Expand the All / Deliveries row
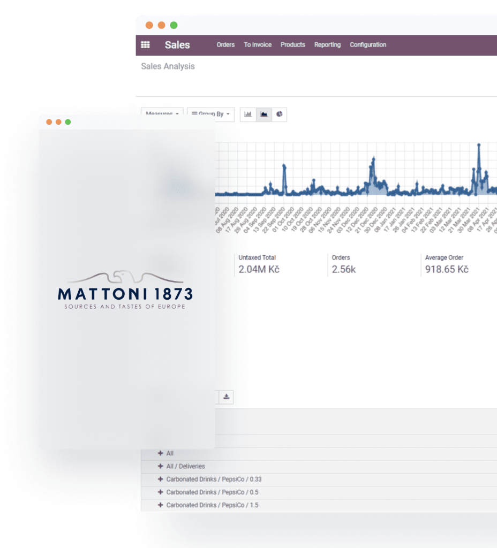Screen dimensions: 497x548 (x=161, y=466)
